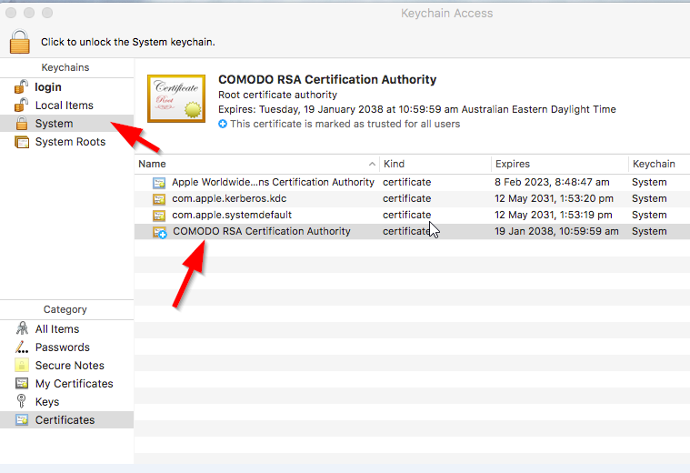The height and width of the screenshot is (473, 690).
Task: Zoom the Keychain Access window
Action: tap(47, 14)
